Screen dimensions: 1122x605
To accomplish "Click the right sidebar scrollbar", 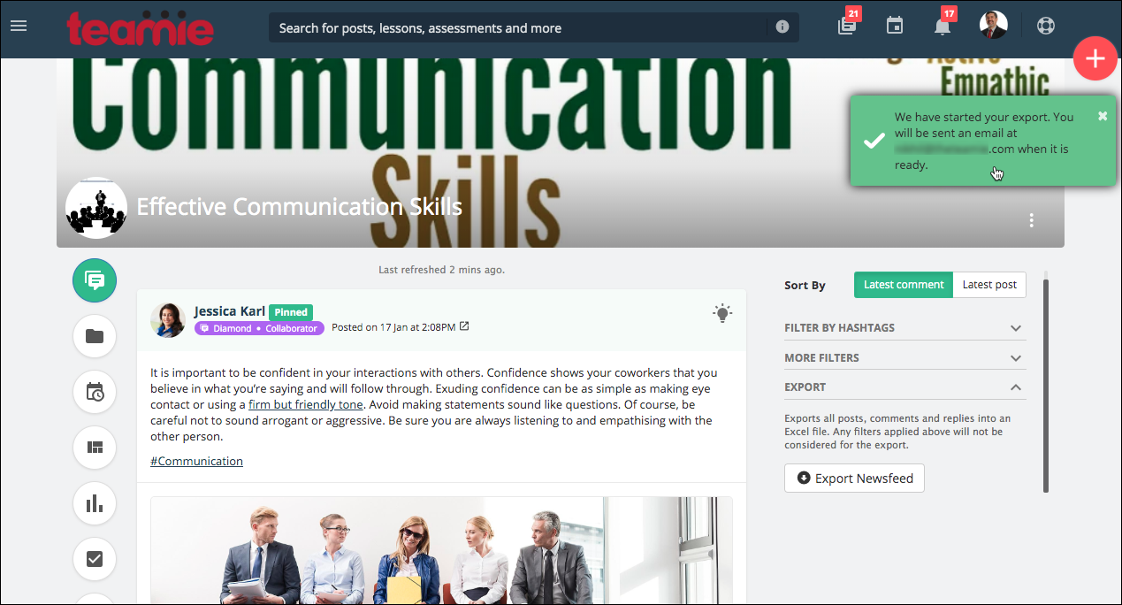I will (1046, 386).
